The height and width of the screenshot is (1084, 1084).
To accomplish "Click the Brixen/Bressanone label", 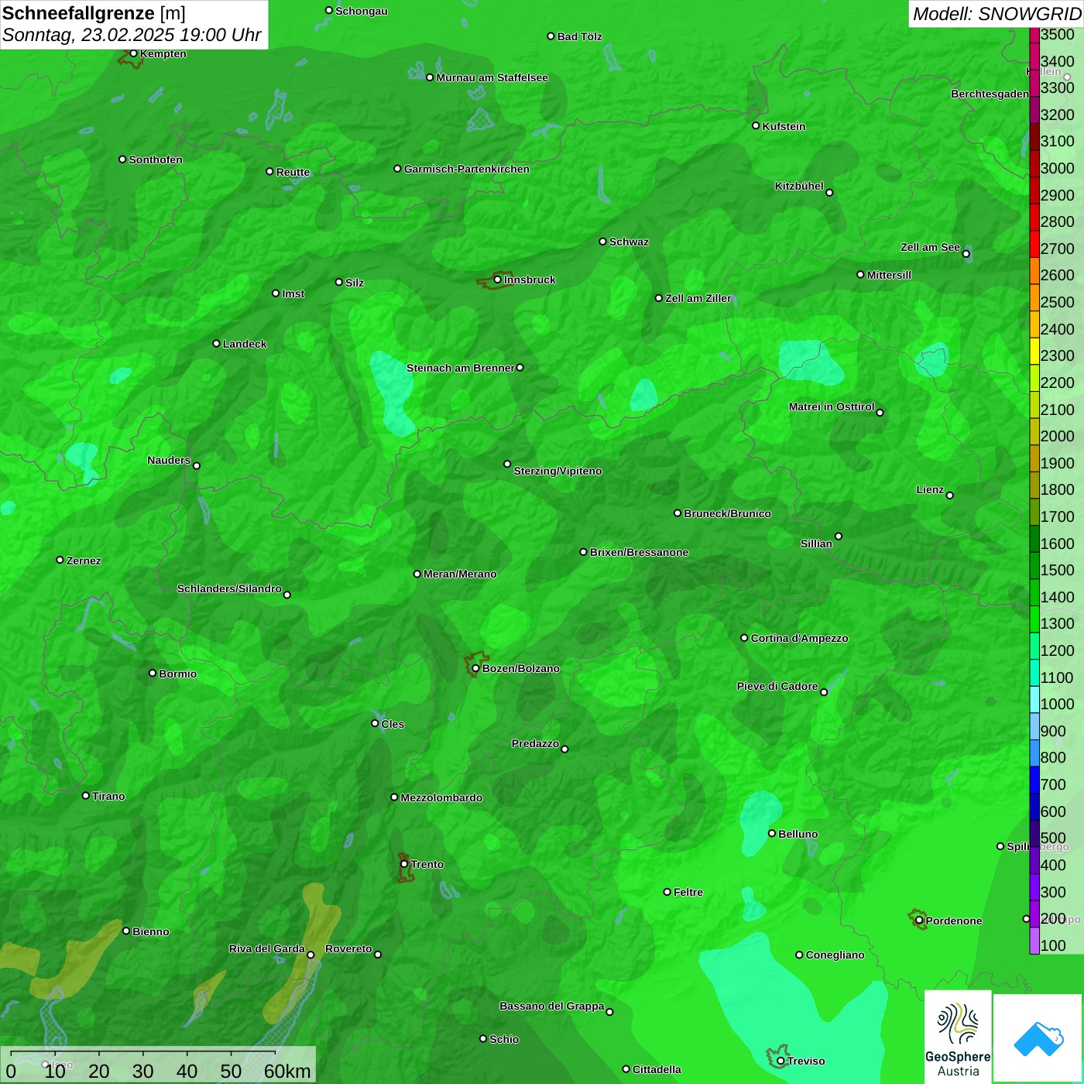I will click(639, 552).
